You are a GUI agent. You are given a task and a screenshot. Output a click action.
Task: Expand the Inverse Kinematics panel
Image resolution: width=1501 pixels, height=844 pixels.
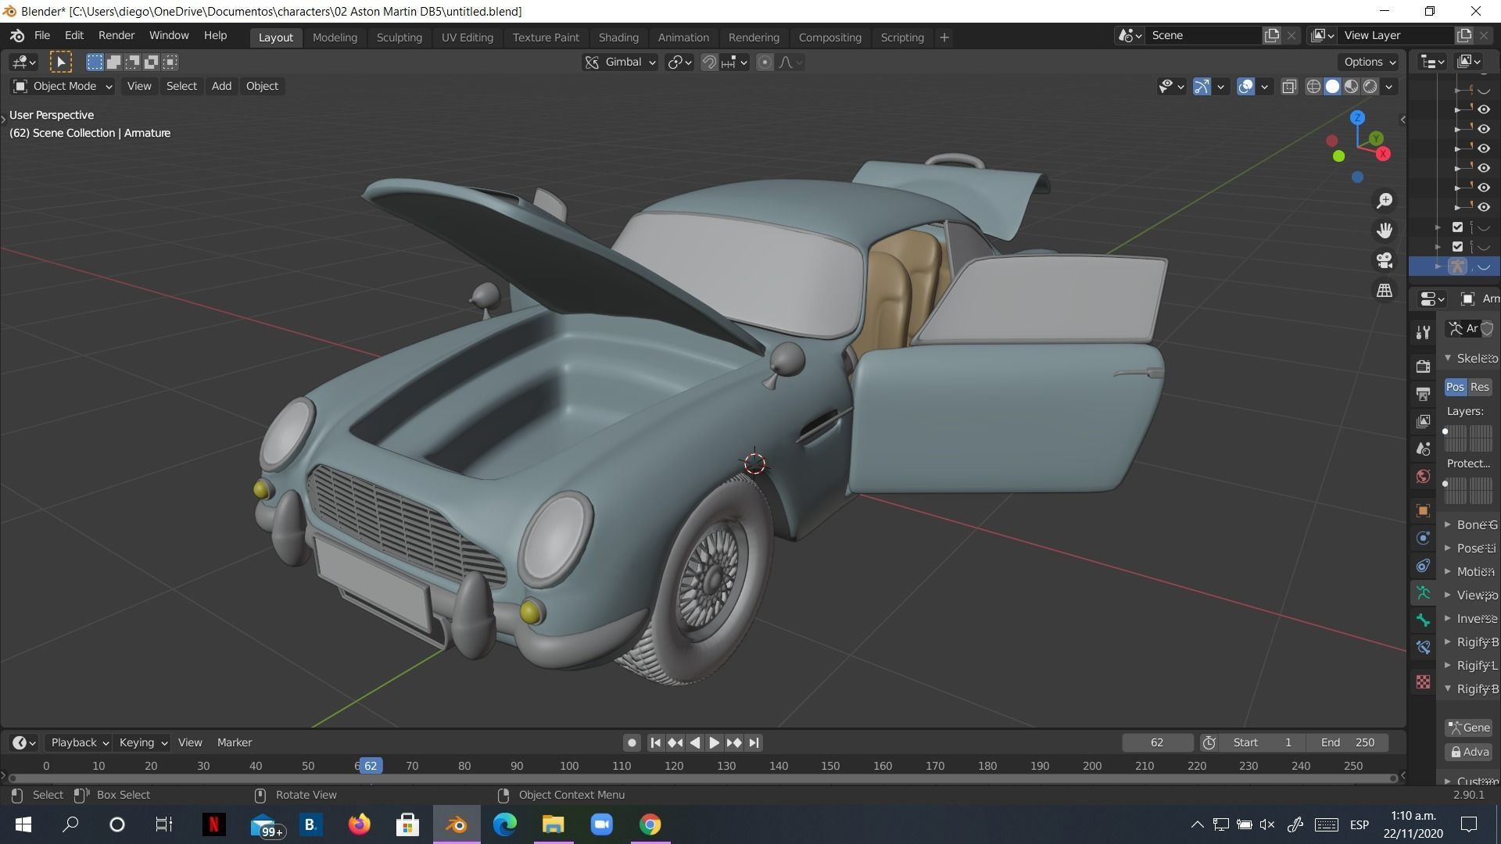pos(1470,618)
